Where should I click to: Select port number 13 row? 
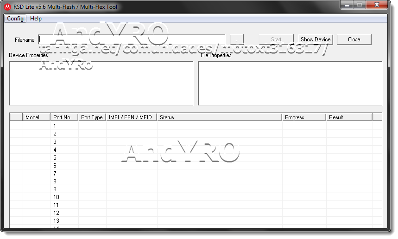(196, 221)
